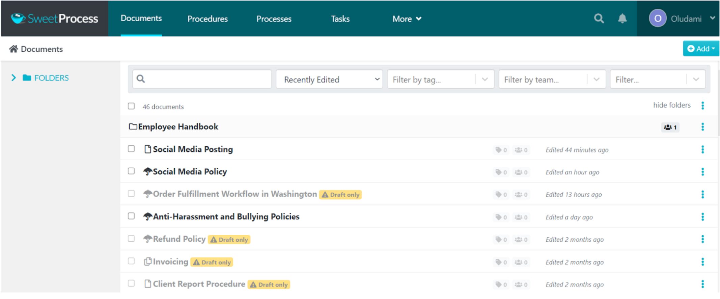Click the Invoicing process icon
The height and width of the screenshot is (299, 720).
147,262
